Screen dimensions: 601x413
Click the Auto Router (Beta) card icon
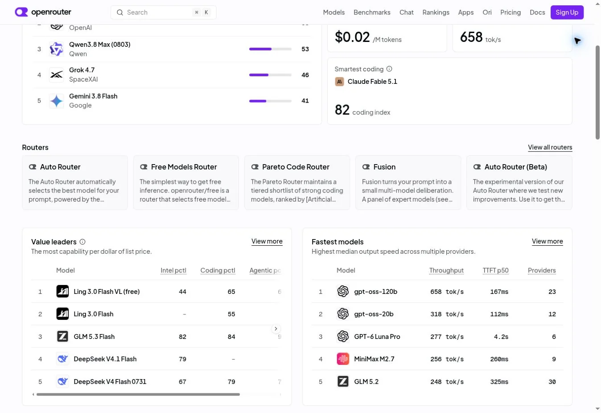pyautogui.click(x=477, y=167)
